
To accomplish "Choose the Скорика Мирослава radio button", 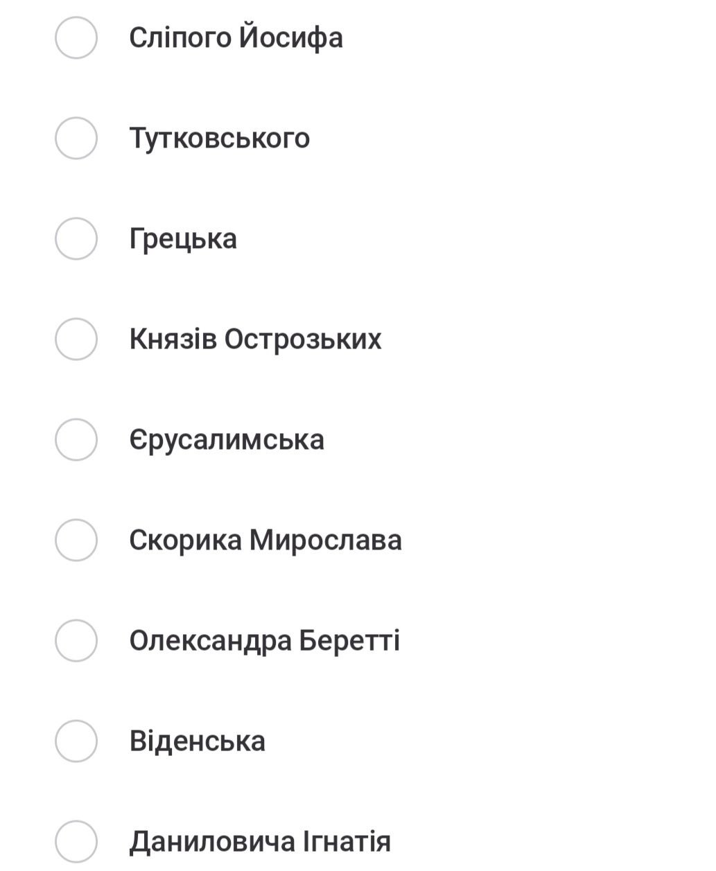I will click(76, 540).
